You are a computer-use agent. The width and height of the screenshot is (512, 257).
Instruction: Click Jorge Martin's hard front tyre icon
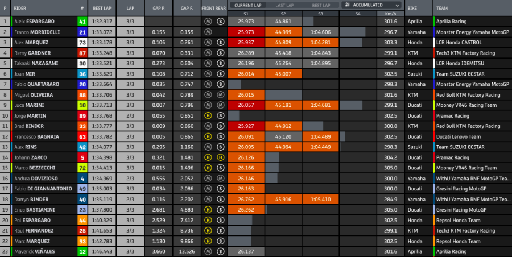(209, 115)
